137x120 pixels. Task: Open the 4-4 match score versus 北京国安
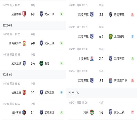click(101, 37)
